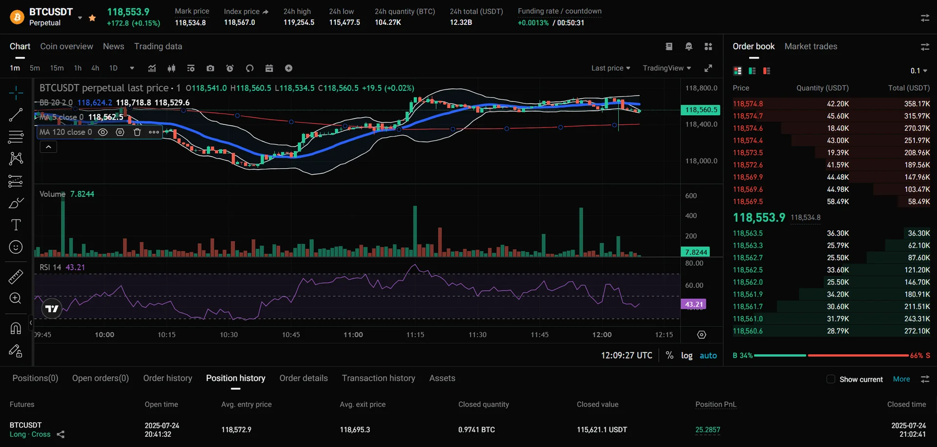
Task: Delete the MA 120 indicator
Action: [x=137, y=132]
